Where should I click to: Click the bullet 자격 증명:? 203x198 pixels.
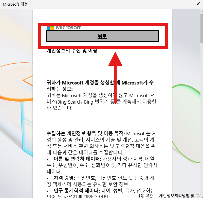pos(64,178)
